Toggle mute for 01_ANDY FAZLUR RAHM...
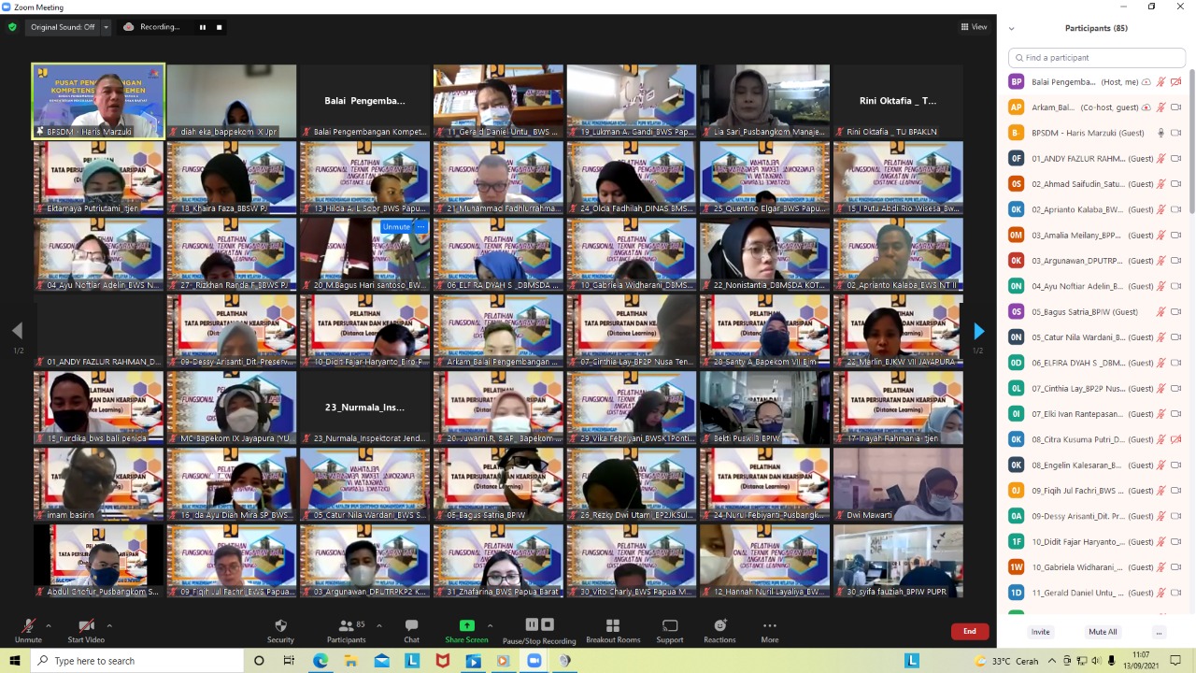Image resolution: width=1196 pixels, height=673 pixels. 1160,159
